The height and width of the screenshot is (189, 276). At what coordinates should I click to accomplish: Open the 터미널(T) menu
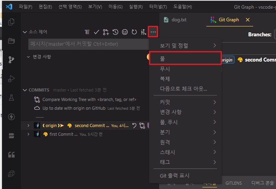point(158,7)
